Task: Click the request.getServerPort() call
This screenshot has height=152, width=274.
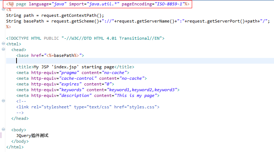Action: pyautogui.click(x=216, y=21)
